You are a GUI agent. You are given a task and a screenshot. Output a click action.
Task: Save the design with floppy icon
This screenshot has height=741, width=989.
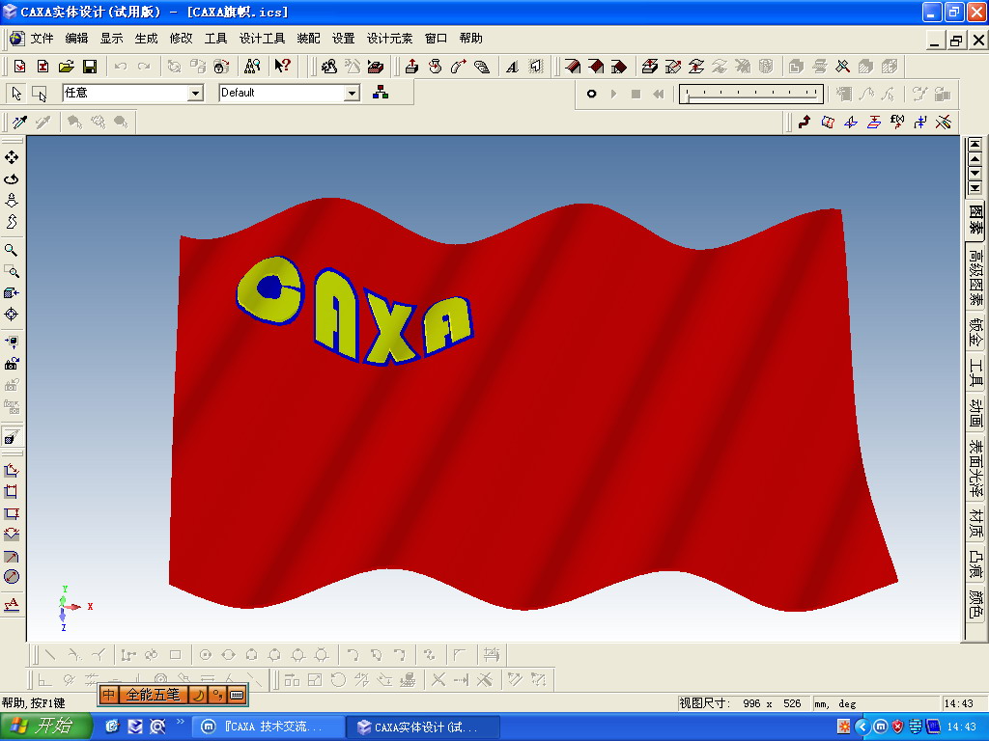[90, 67]
